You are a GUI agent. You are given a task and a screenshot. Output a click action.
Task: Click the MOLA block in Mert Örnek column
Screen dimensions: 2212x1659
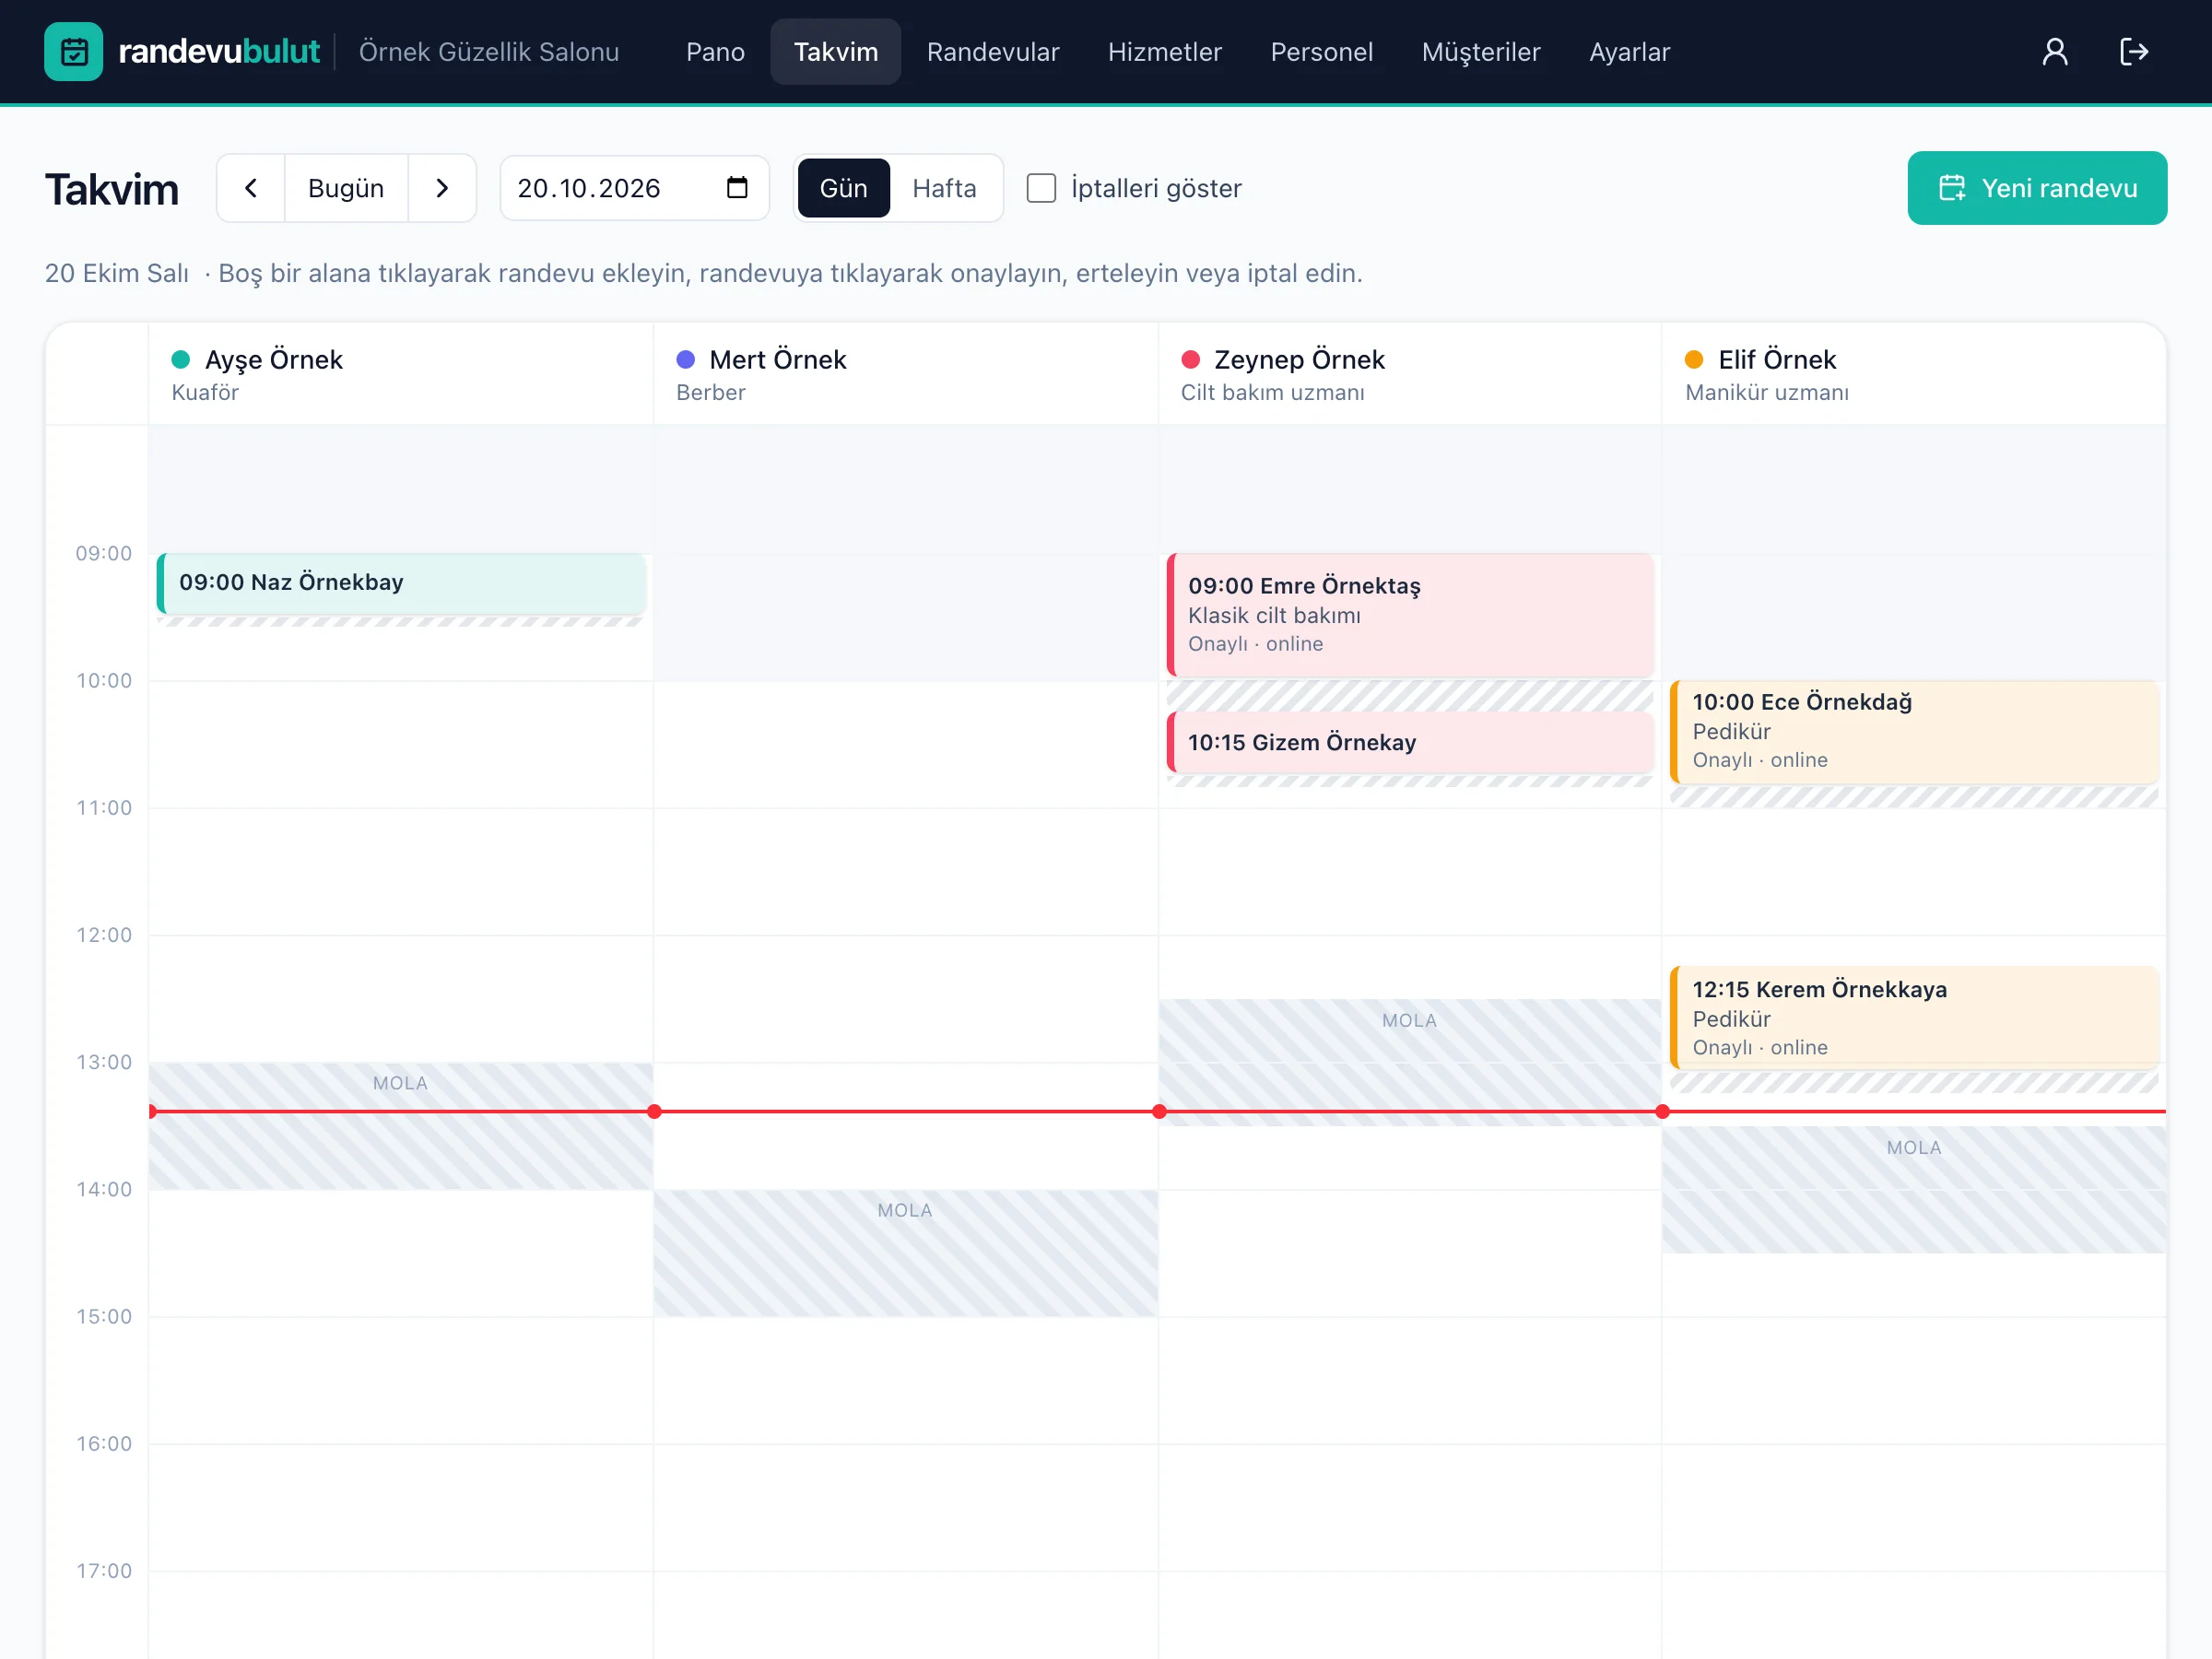coord(905,1253)
